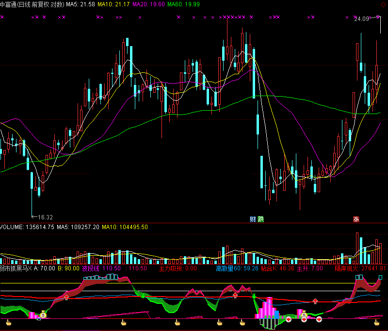Click the B: 90.00 indicator value
This screenshot has height=331, width=388.
pos(68,268)
